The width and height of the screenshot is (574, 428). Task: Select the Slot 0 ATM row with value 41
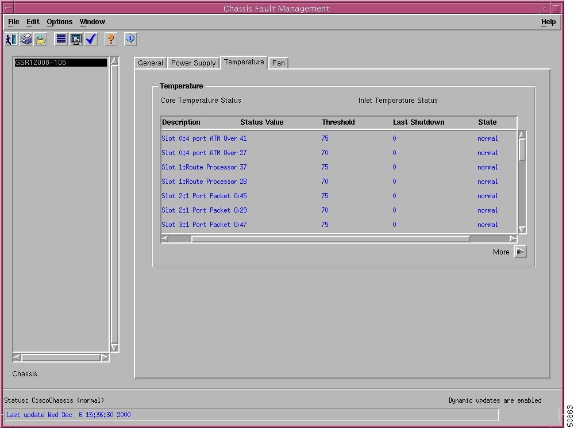(338, 138)
